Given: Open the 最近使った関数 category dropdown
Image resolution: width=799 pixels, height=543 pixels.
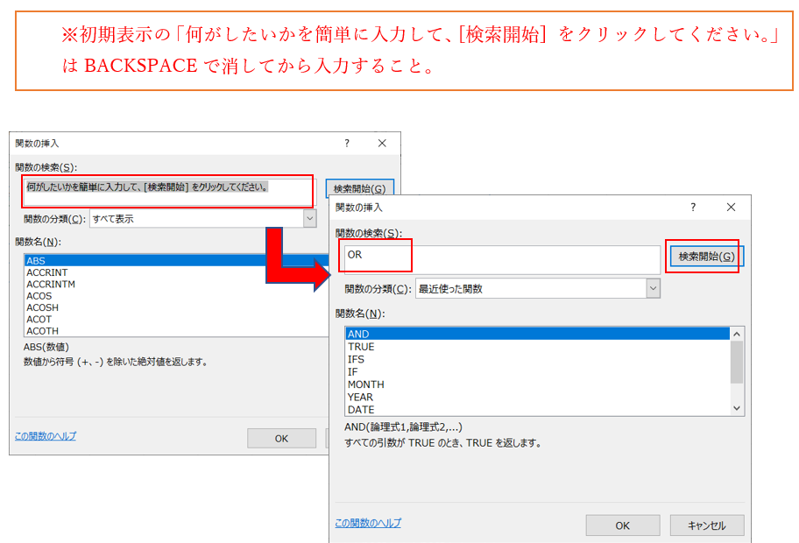Looking at the screenshot, I should click(654, 288).
